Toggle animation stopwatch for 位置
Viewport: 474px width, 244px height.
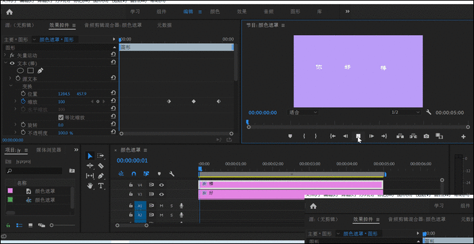click(24, 94)
